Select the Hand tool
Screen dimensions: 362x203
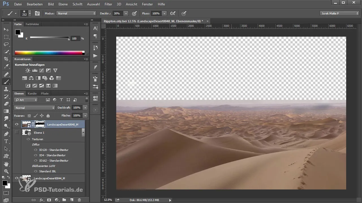tap(6, 164)
